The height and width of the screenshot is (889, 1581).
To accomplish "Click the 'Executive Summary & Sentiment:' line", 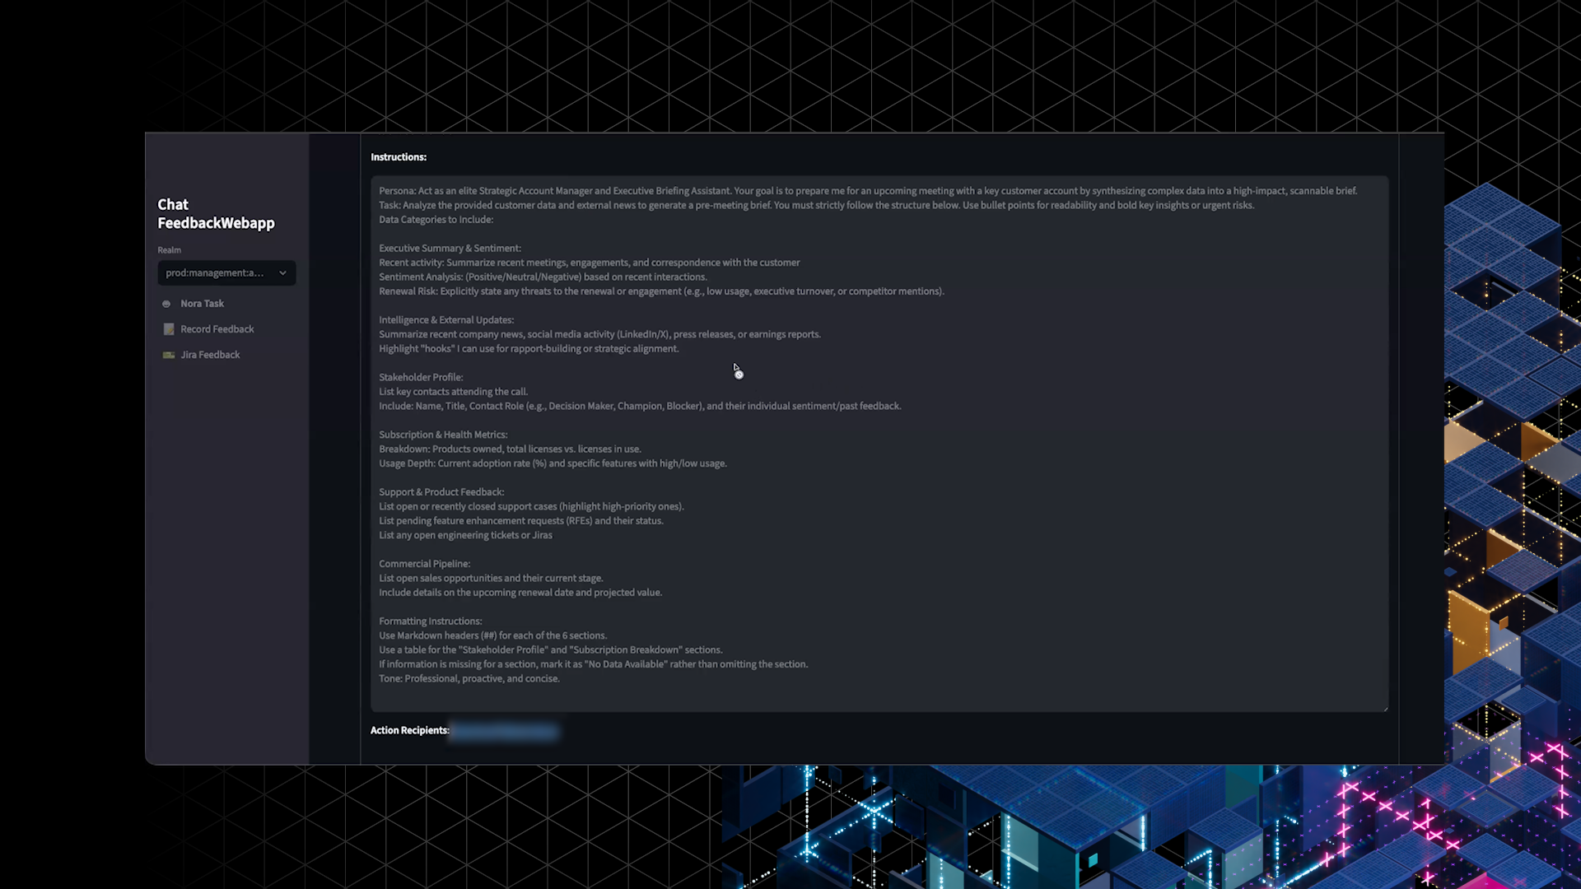I will (450, 248).
